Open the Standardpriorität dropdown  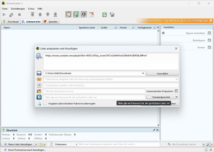coord(162,97)
